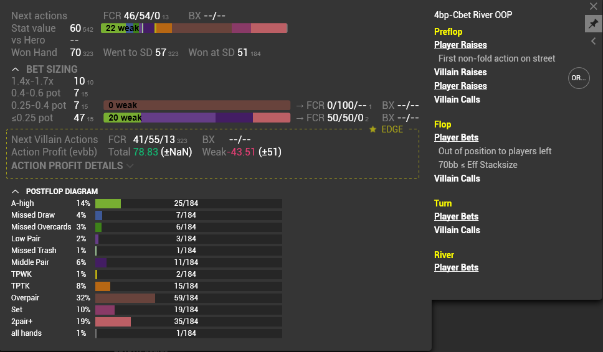Click the TPTK orange bar
The image size is (603, 352).
[x=103, y=286]
